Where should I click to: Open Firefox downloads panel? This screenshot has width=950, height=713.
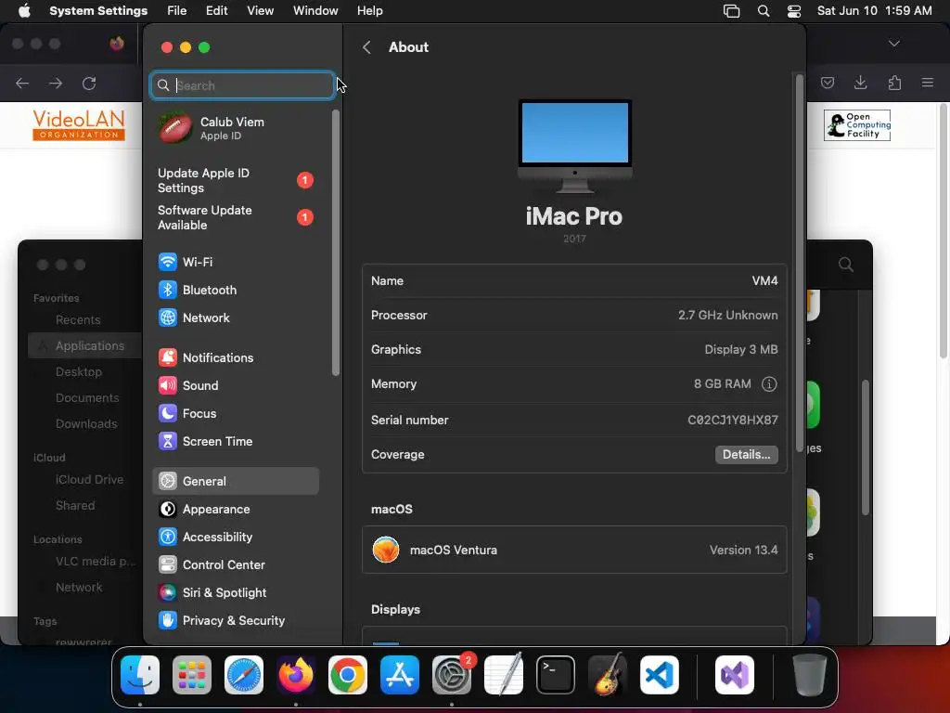coord(860,83)
